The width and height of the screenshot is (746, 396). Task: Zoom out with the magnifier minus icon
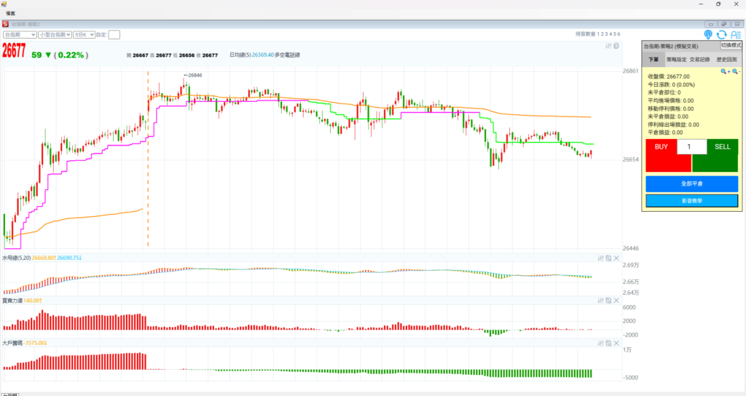pos(736,71)
